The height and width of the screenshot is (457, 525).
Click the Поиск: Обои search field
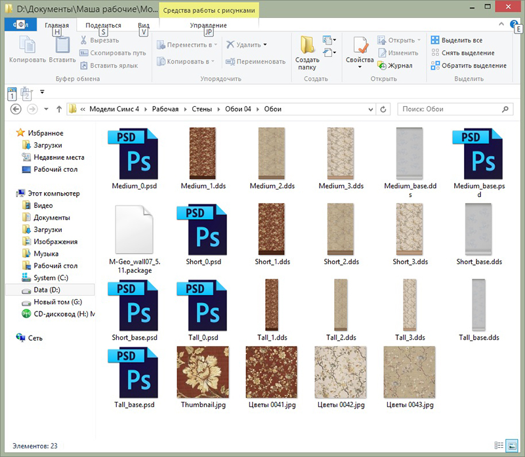click(x=455, y=109)
